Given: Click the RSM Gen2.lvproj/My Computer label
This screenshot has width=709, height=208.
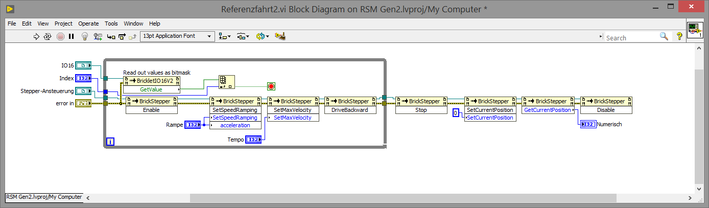Looking at the screenshot, I should [x=44, y=197].
